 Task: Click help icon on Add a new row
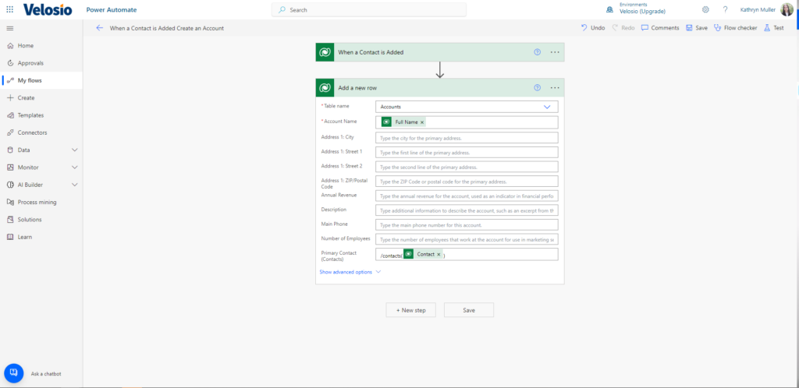(x=537, y=87)
